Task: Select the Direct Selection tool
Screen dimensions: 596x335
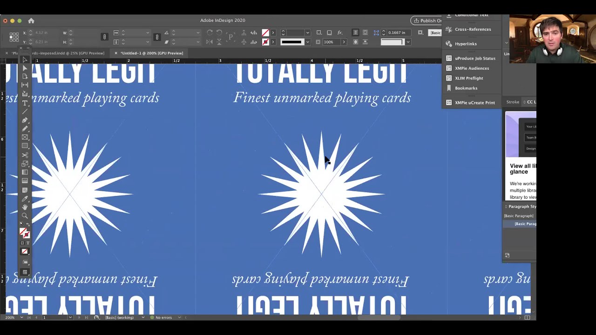Action: pos(25,68)
